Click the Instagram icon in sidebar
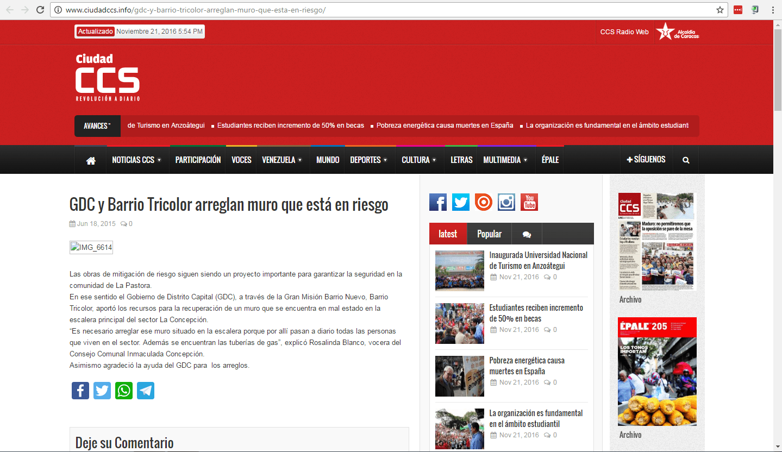Image resolution: width=782 pixels, height=452 pixels. pyautogui.click(x=506, y=202)
